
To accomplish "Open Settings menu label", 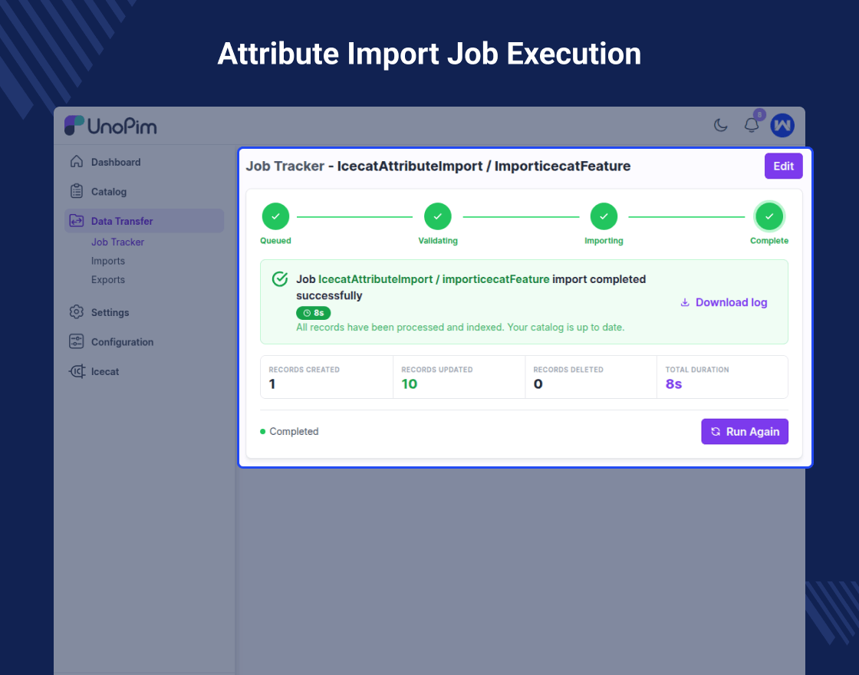I will point(110,312).
